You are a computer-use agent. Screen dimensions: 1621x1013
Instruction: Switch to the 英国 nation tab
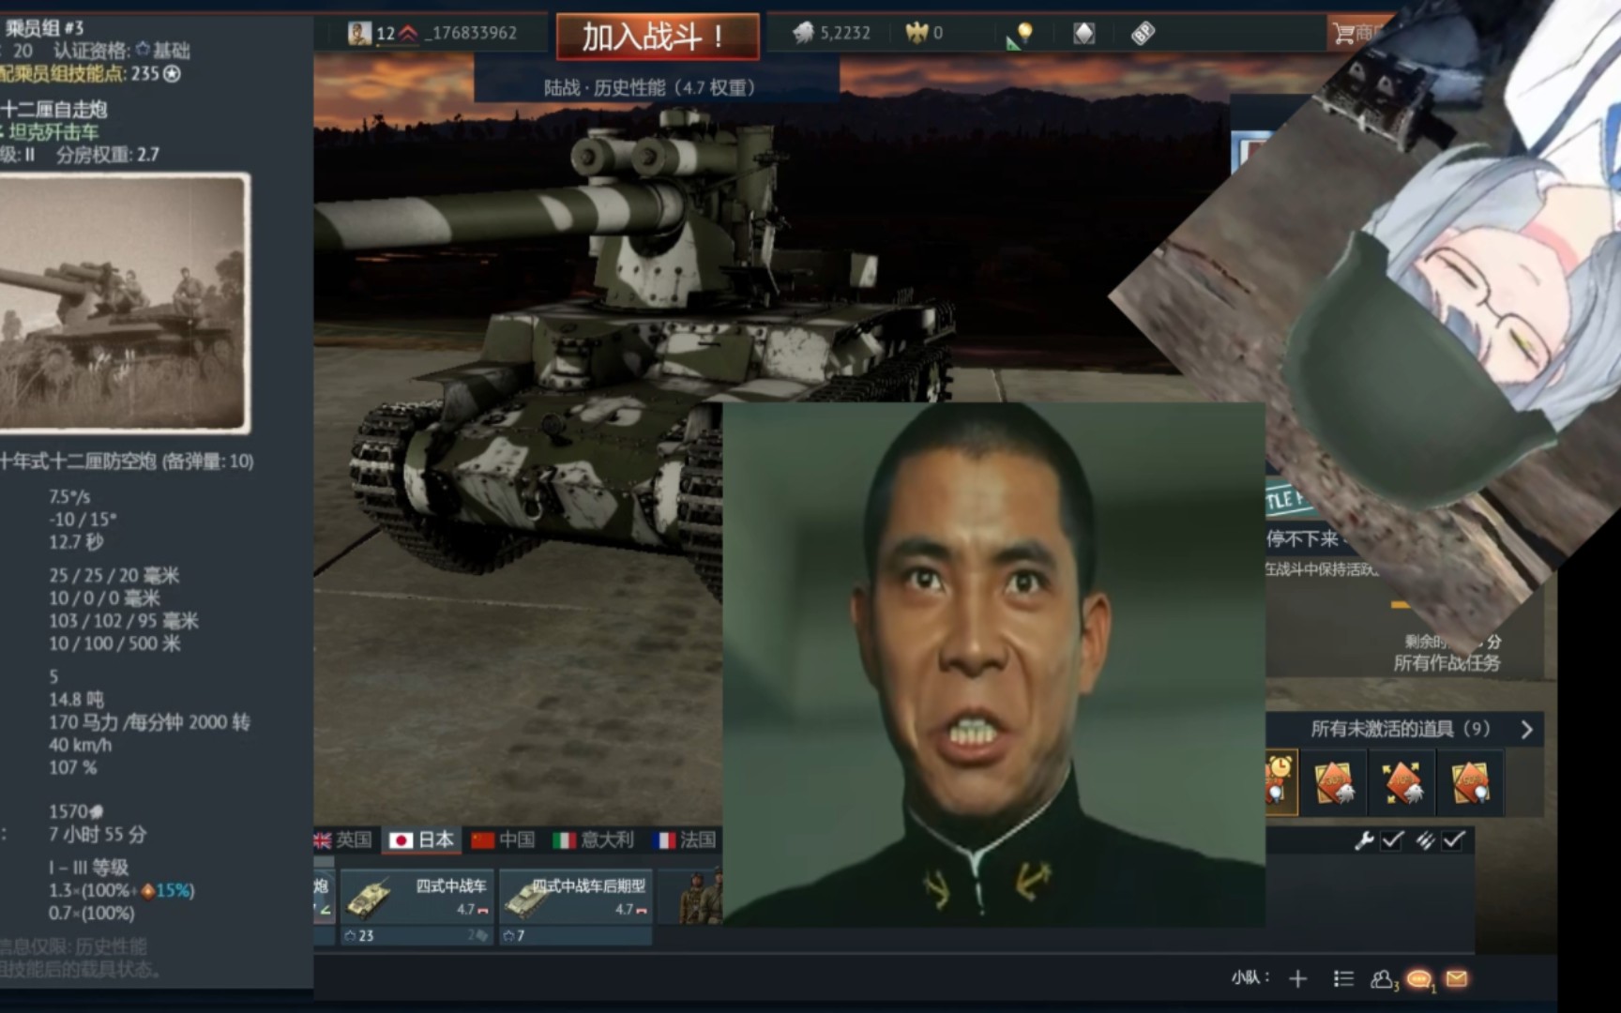tap(343, 839)
